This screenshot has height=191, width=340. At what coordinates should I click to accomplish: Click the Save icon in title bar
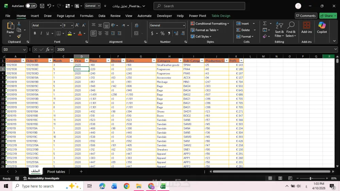tap(42, 6)
